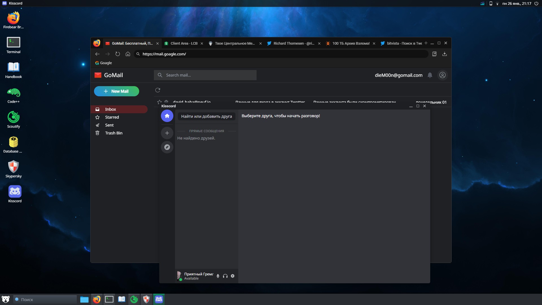Star the david_baba email
The height and width of the screenshot is (305, 542).
click(x=159, y=102)
